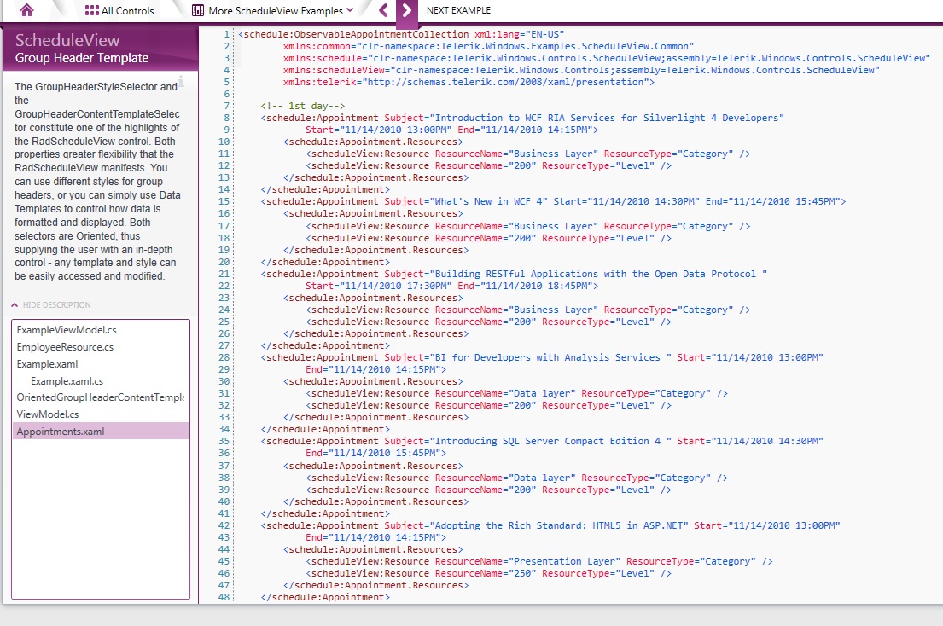Expand More ScheduleView Examples dropdown chevron
The image size is (943, 626).
[x=350, y=9]
